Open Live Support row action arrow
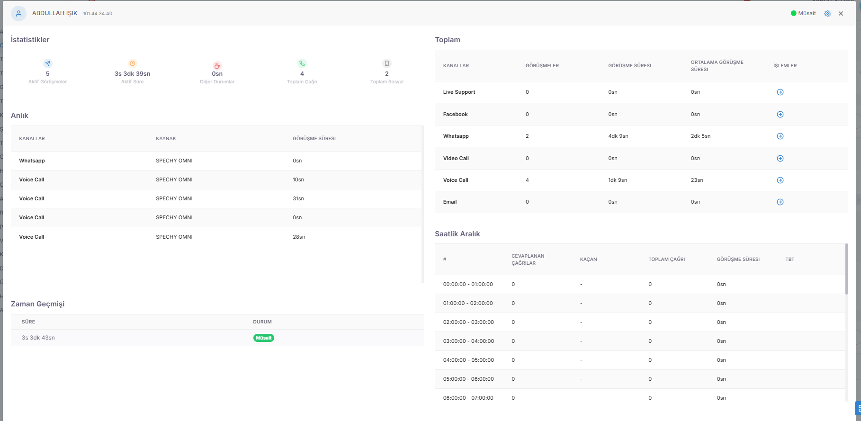 click(x=780, y=92)
